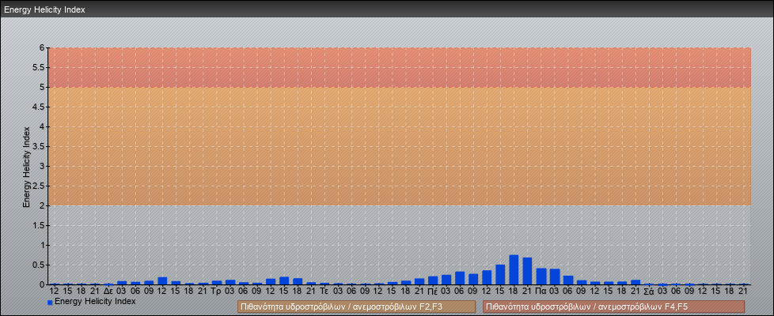Click the orange band between 2 and 5
This screenshot has height=316, width=774.
click(400, 146)
